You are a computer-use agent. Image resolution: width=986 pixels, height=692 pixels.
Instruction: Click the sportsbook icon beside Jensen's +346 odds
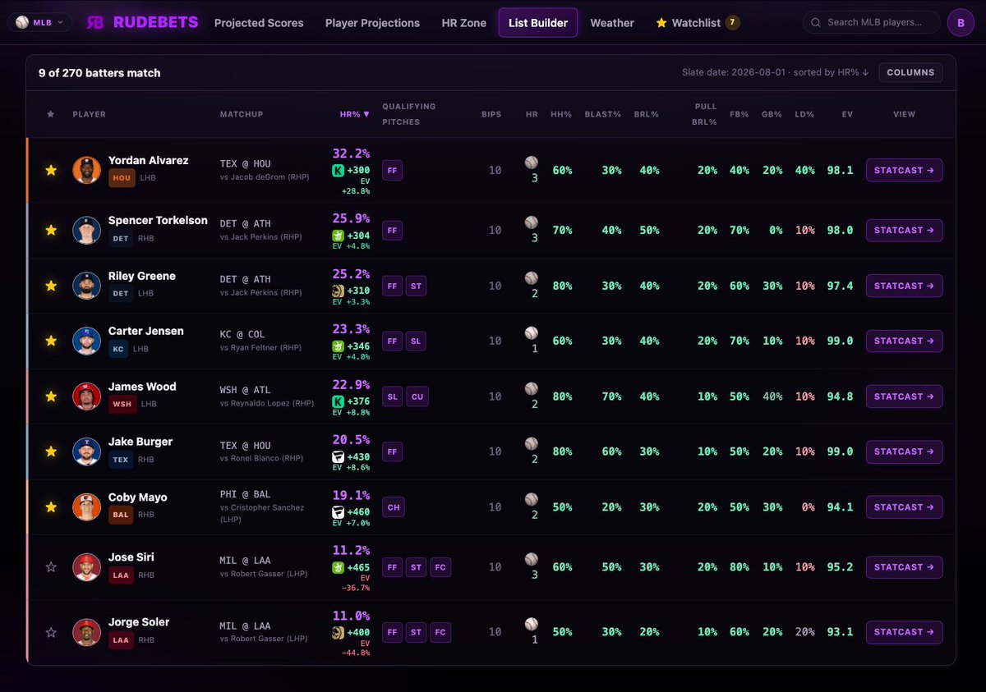coord(337,346)
